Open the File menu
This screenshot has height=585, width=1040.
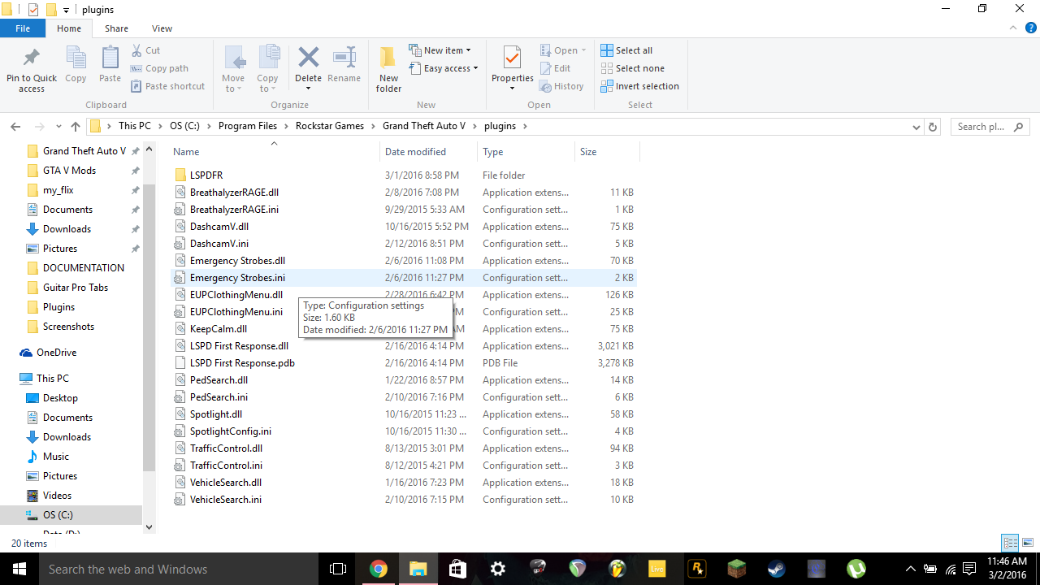point(23,28)
